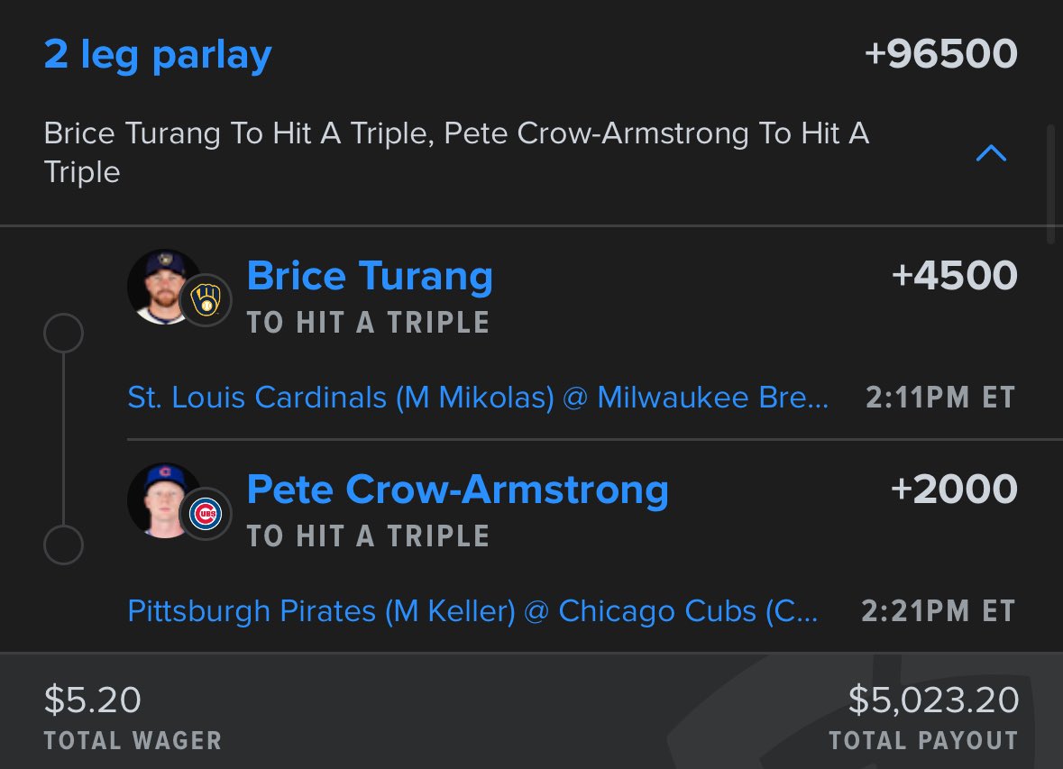Viewport: 1063px width, 769px height.
Task: Tap the +2000 odds for Crow-Armstrong
Action: point(954,490)
